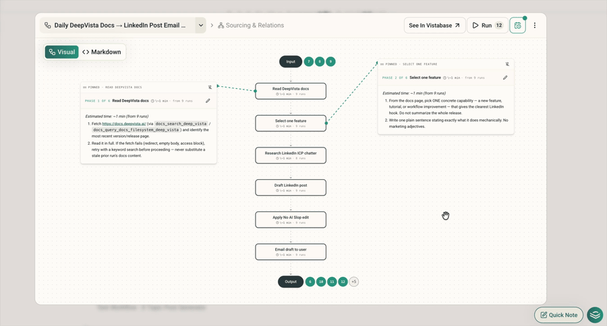The image size is (607, 326).
Task: Select the Select one feature node
Action: coord(291,123)
